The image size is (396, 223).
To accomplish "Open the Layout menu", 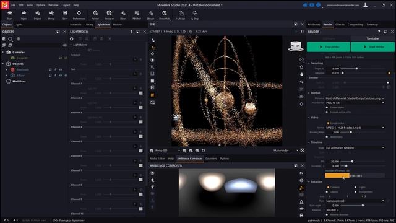I will tap(66, 5).
